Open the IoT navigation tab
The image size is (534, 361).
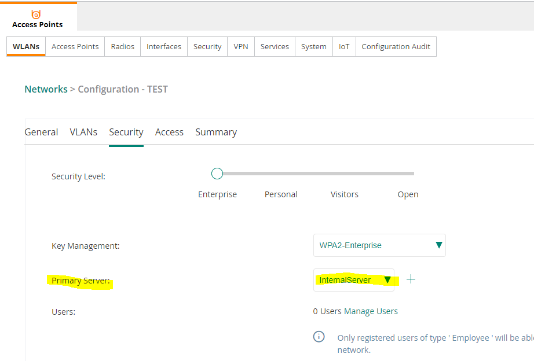343,46
